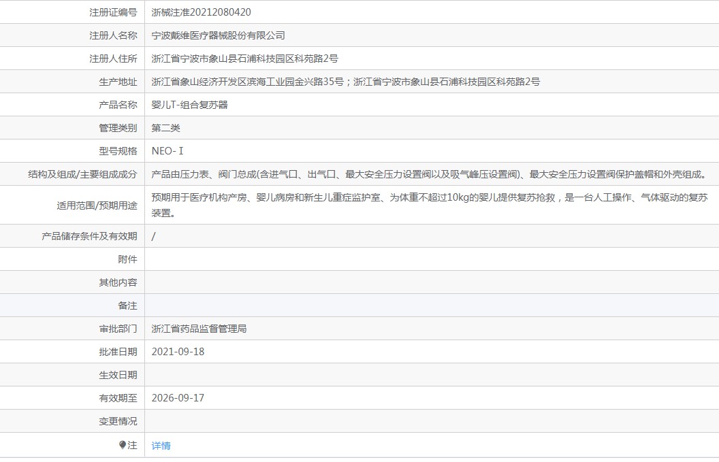
Task: Click the 生产地址 label
Action: click(x=118, y=82)
